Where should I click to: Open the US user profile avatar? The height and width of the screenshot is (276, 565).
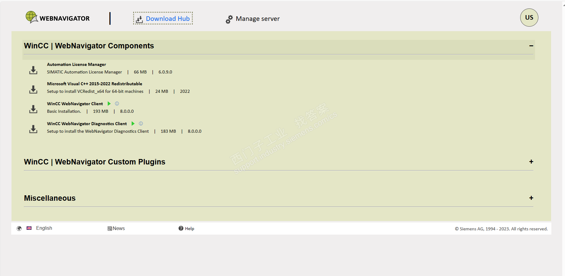point(529,18)
